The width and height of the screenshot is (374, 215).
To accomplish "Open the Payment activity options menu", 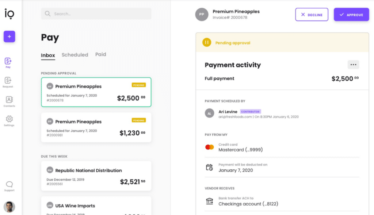I will [353, 64].
